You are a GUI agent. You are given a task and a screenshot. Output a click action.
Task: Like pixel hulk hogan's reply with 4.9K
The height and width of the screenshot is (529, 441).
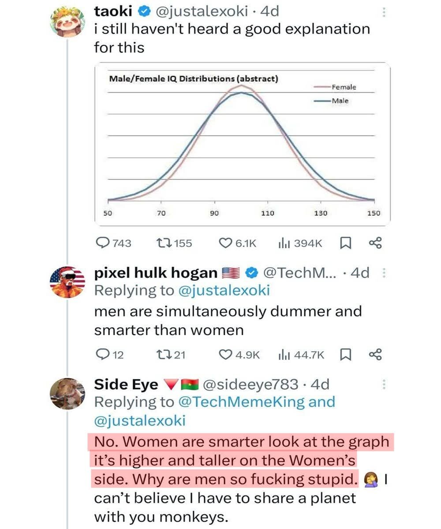(226, 354)
